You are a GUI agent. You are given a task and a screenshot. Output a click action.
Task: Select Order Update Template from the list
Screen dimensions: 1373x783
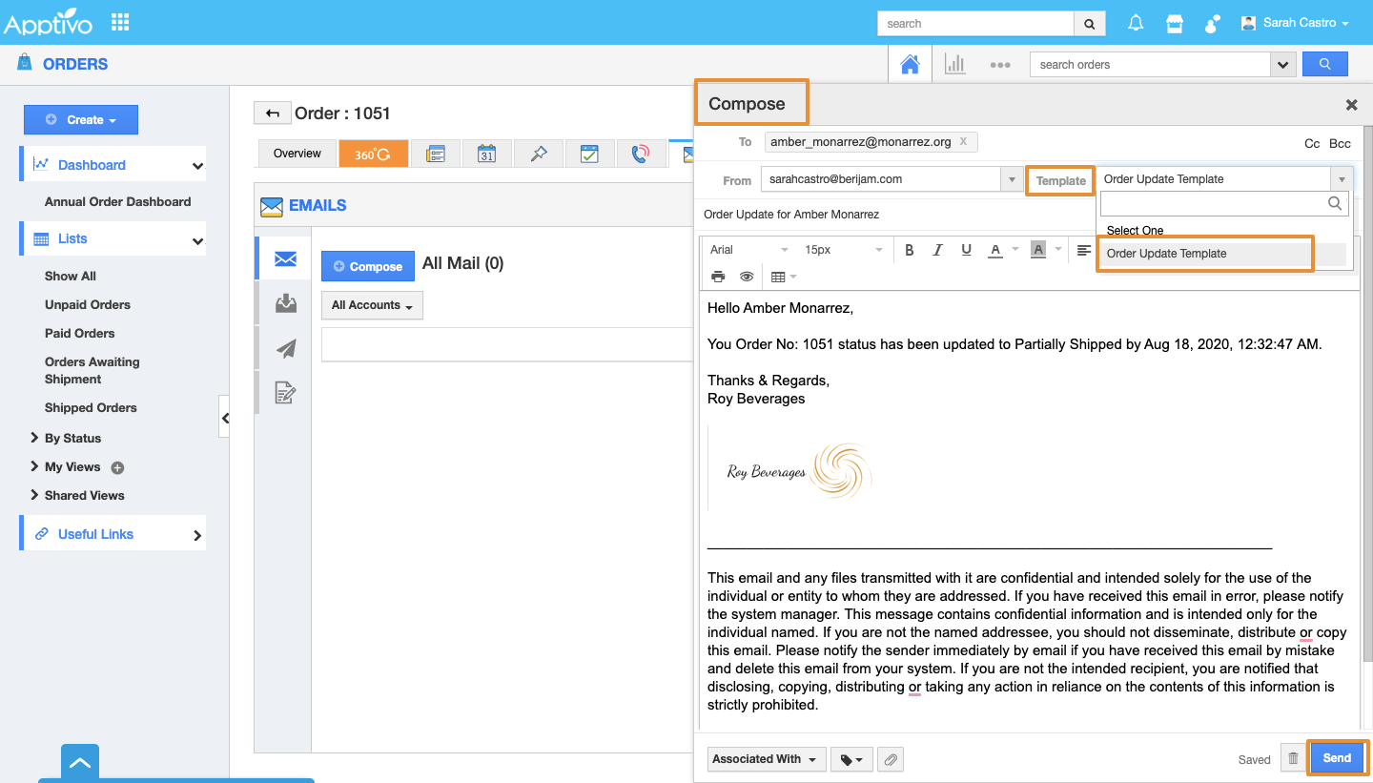pyautogui.click(x=1205, y=254)
